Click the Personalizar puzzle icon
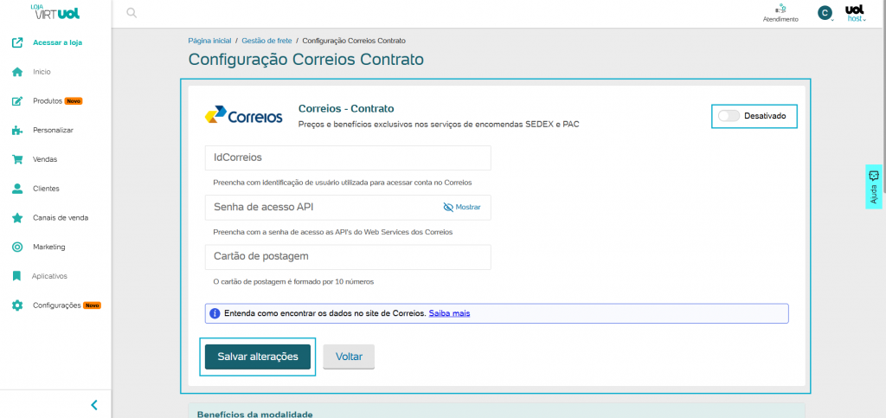 click(x=16, y=131)
